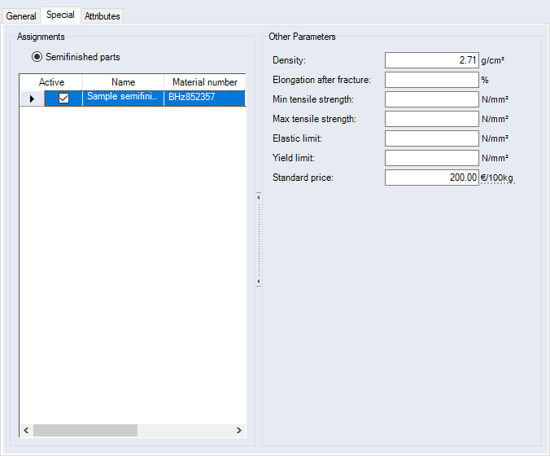Click the row selector arrow indicator

(31, 99)
